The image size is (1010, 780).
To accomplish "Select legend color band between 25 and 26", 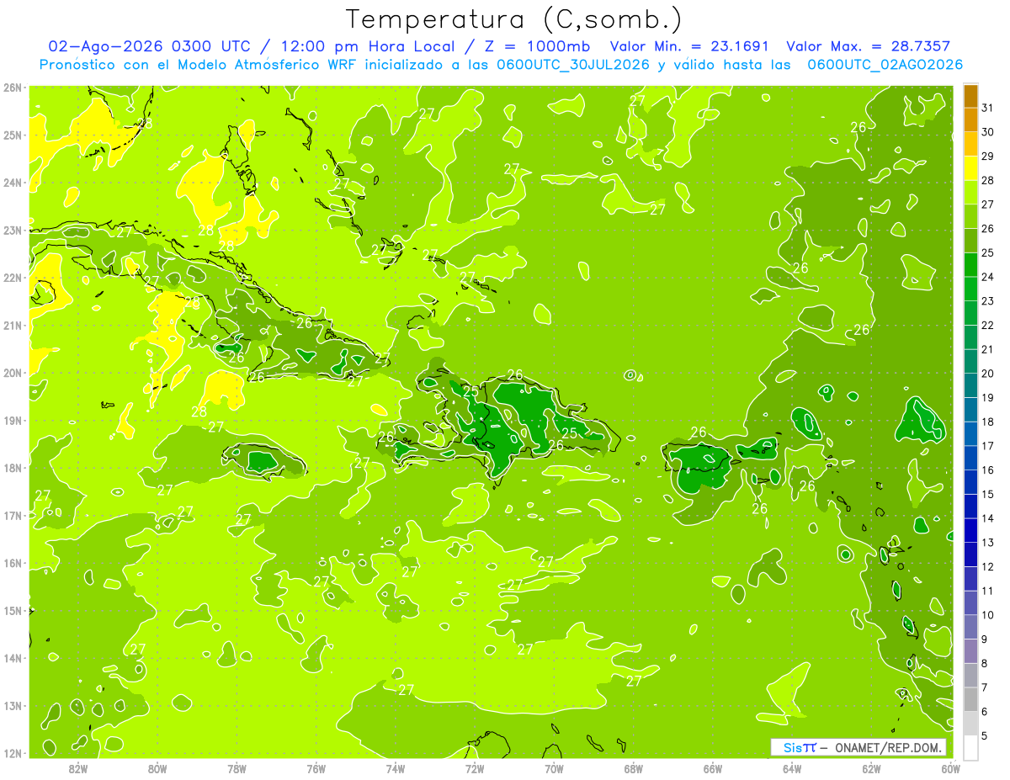I will point(970,241).
